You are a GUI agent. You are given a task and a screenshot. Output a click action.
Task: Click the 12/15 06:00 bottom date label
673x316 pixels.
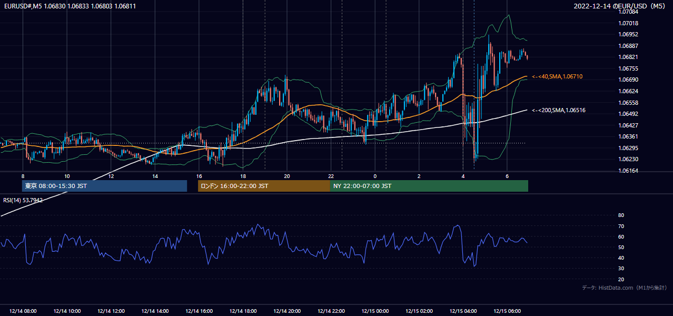point(507,311)
